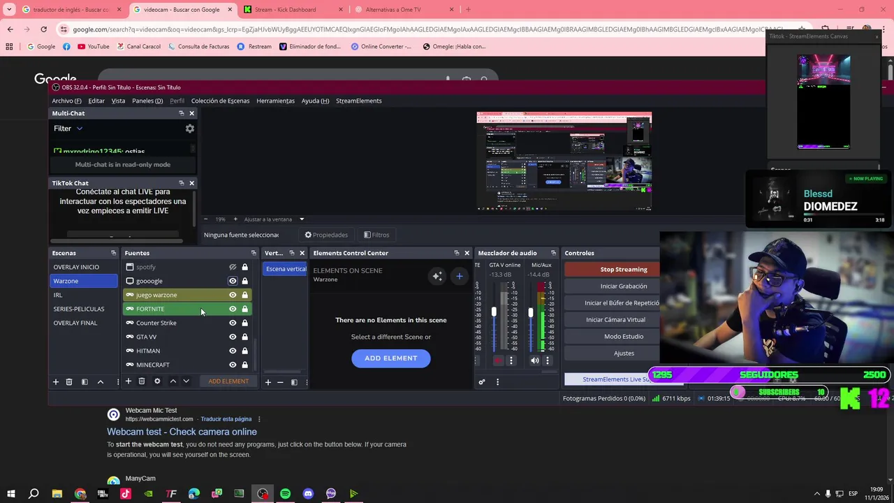Open 'Webcam test - Check camera online' link

(x=182, y=432)
